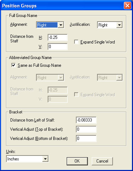Click the 'Distance from Left of Staff:' label
This screenshot has height=171, width=133.
[32, 120]
